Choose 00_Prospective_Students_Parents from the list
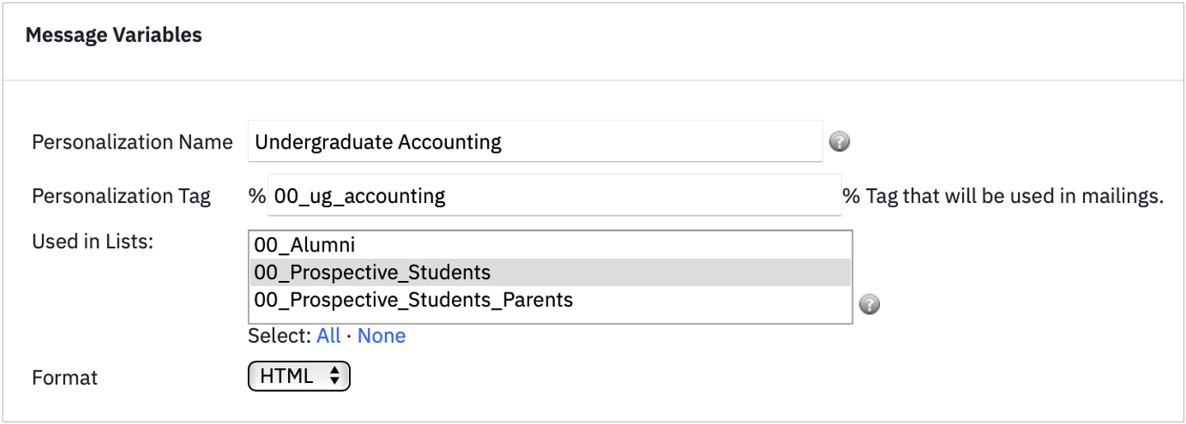Viewport: 1186px width, 424px height. click(550, 299)
